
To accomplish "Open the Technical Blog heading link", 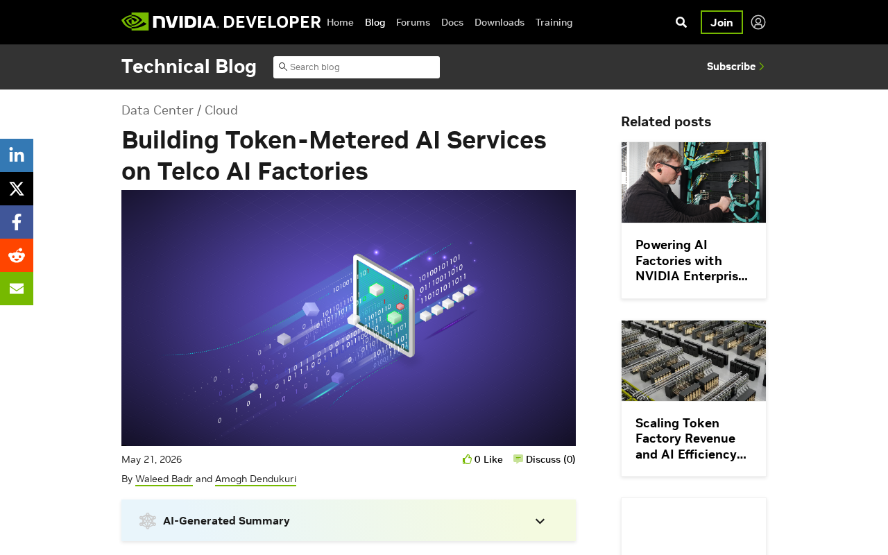I will click(189, 67).
